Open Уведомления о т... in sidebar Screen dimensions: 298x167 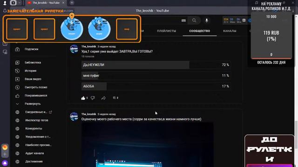click(x=38, y=137)
